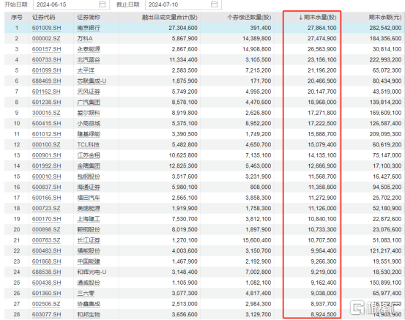This screenshot has width=405, height=320.
Task: Open security code 601992.SH
Action: 46,165
